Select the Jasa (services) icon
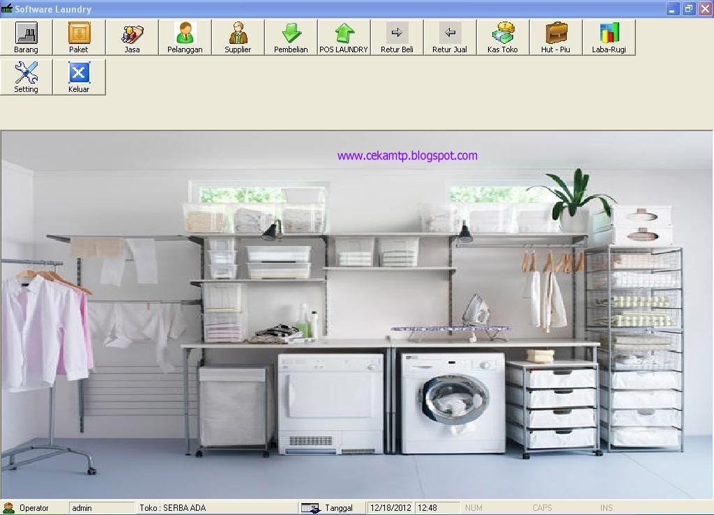 [132, 38]
